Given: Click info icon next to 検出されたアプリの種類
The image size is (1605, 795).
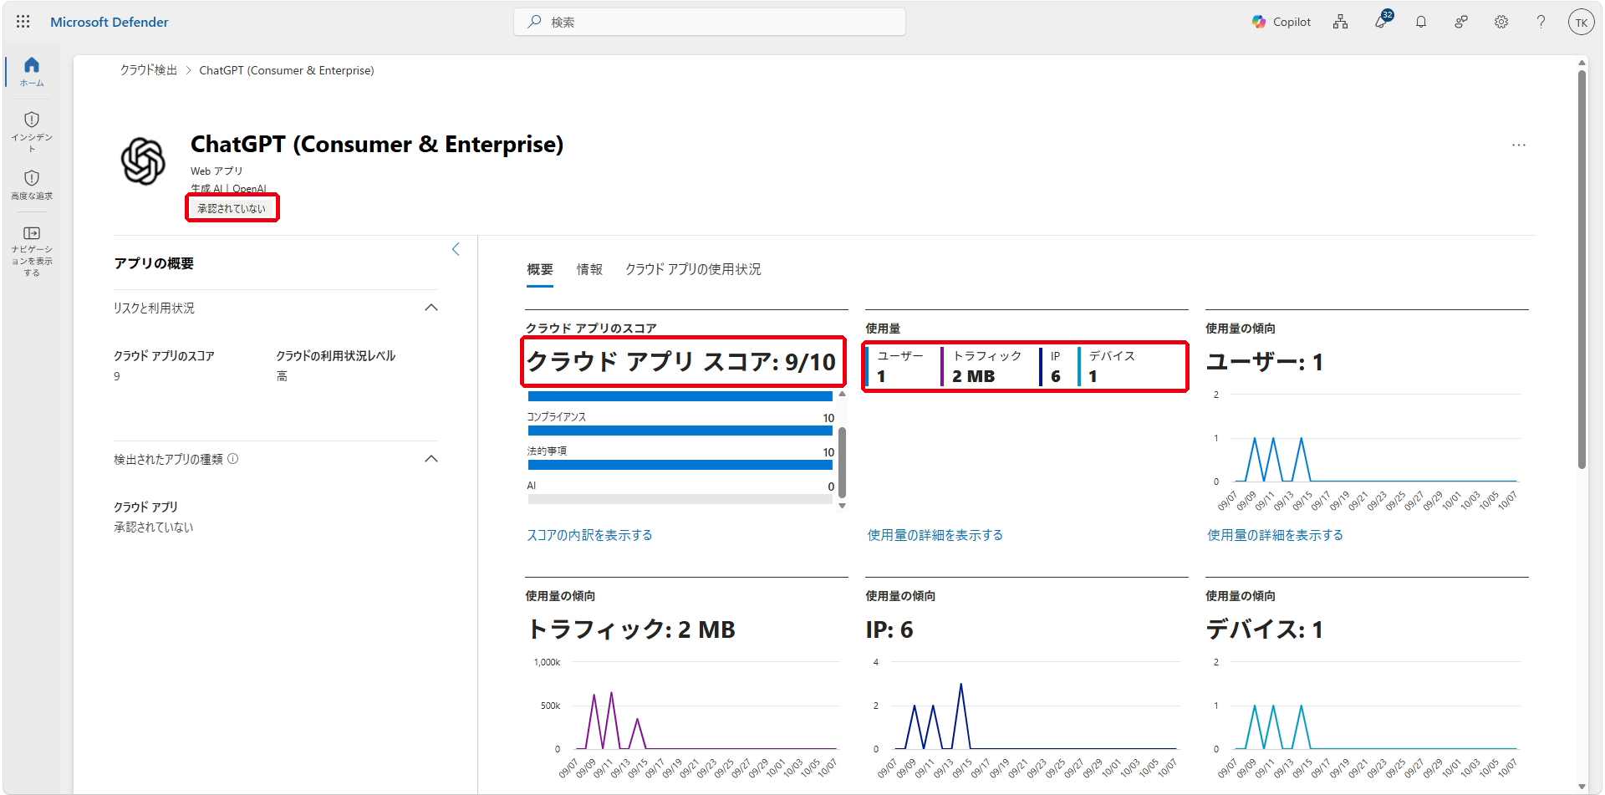Looking at the screenshot, I should point(233,459).
